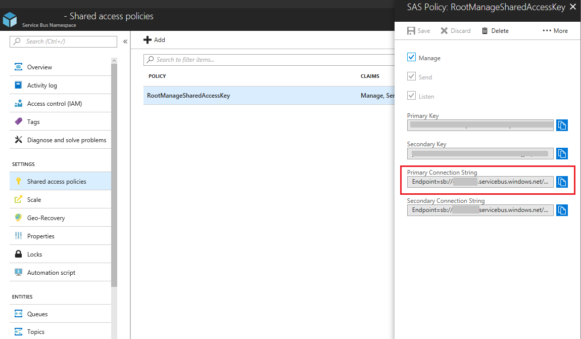
Task: Click the Primary Key value field
Action: pos(480,125)
